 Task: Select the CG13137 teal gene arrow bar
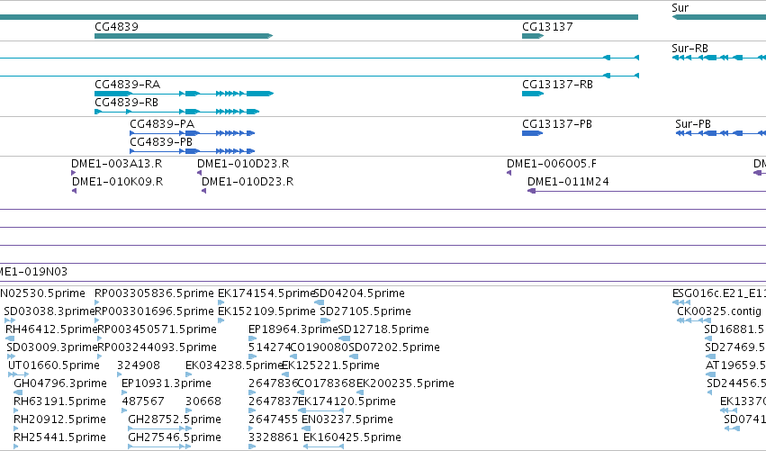click(x=533, y=36)
